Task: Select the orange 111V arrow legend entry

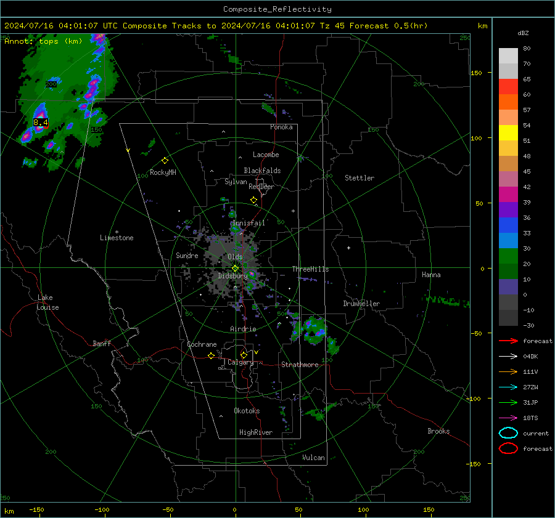Action: click(x=508, y=371)
